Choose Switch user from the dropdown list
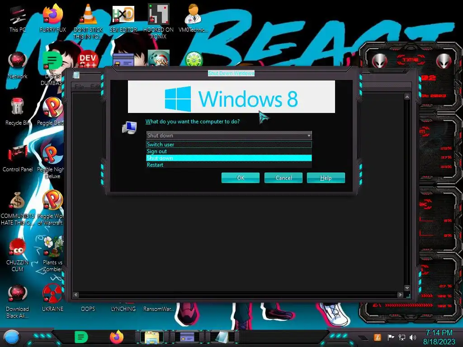This screenshot has height=347, width=463. (229, 144)
